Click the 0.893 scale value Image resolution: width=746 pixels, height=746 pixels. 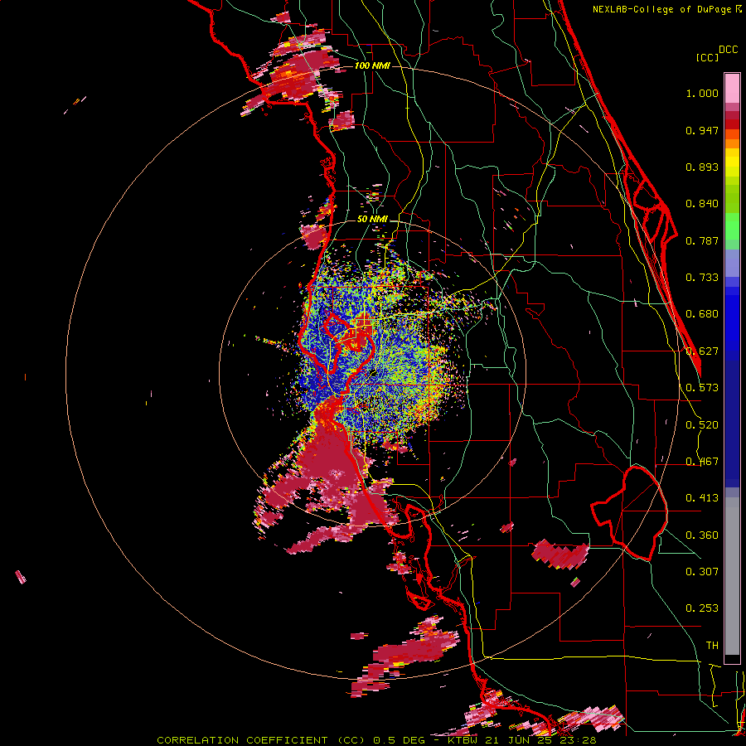tap(702, 167)
